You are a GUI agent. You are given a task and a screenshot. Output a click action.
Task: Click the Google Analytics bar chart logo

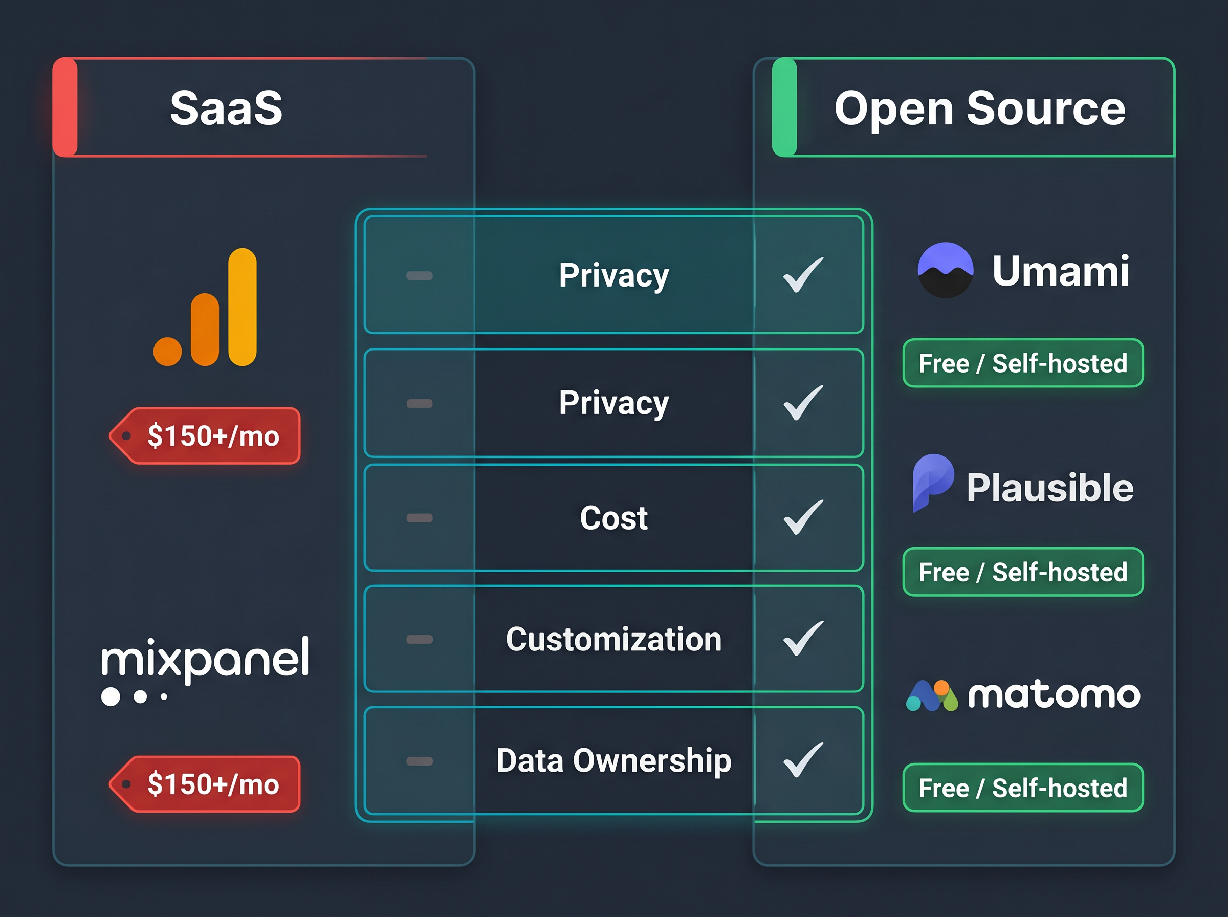pos(205,307)
